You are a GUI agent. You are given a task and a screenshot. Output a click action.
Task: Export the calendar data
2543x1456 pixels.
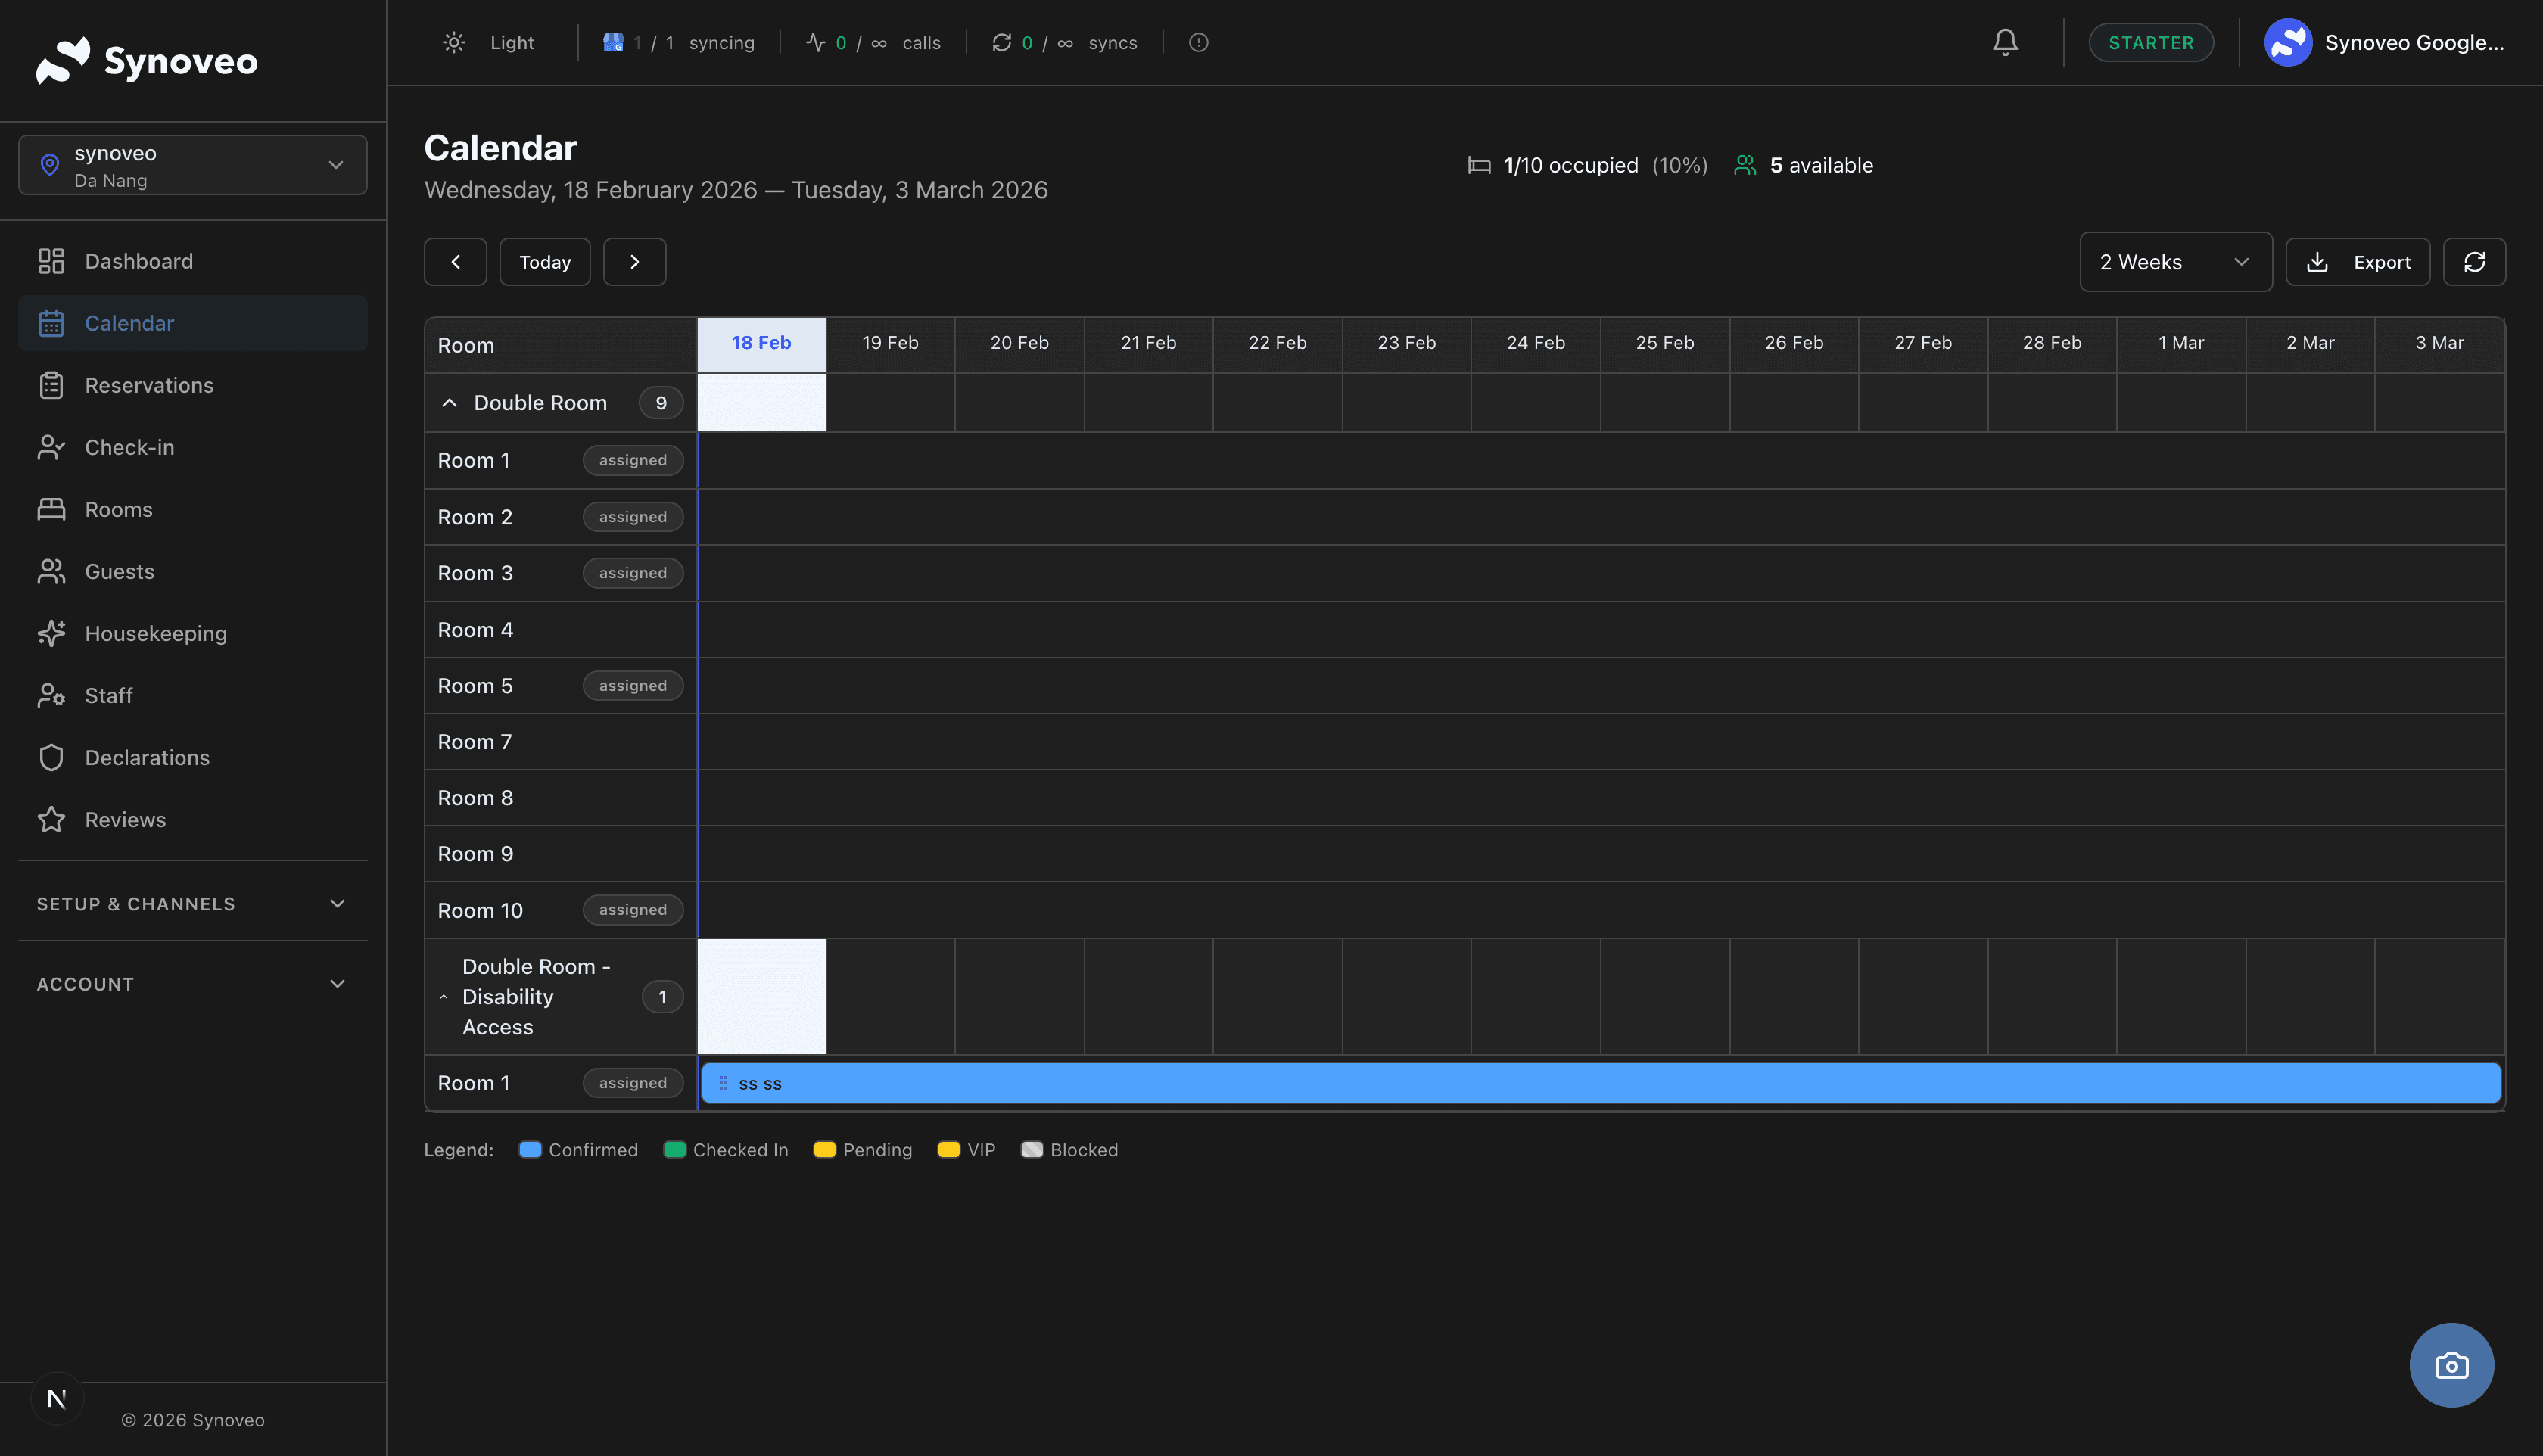2357,262
